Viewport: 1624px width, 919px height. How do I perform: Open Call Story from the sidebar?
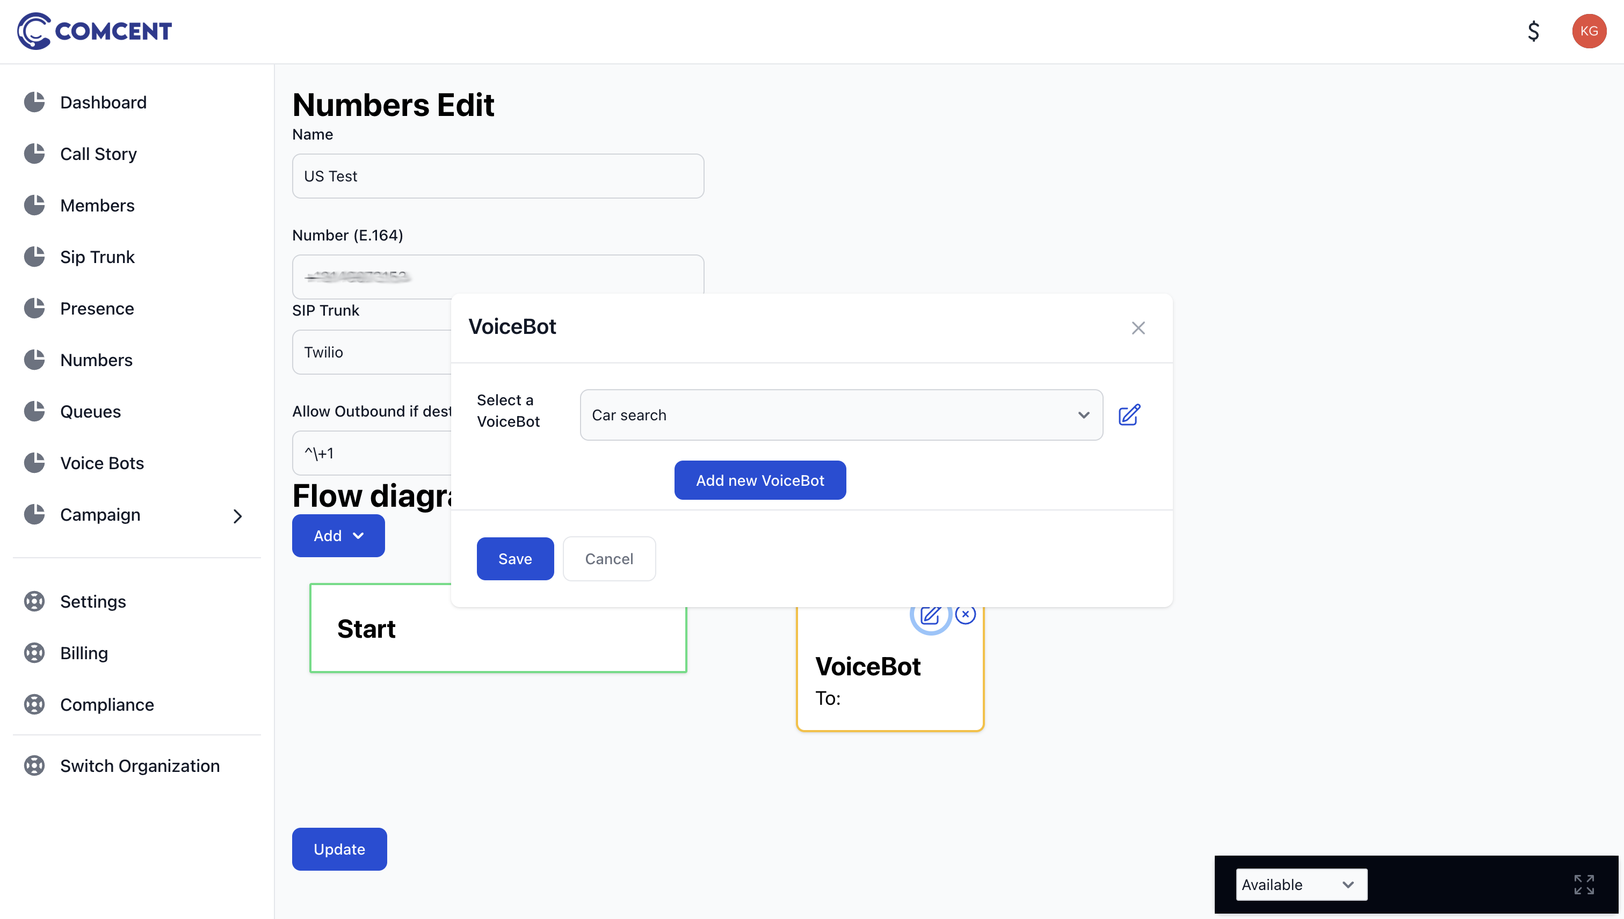[98, 154]
